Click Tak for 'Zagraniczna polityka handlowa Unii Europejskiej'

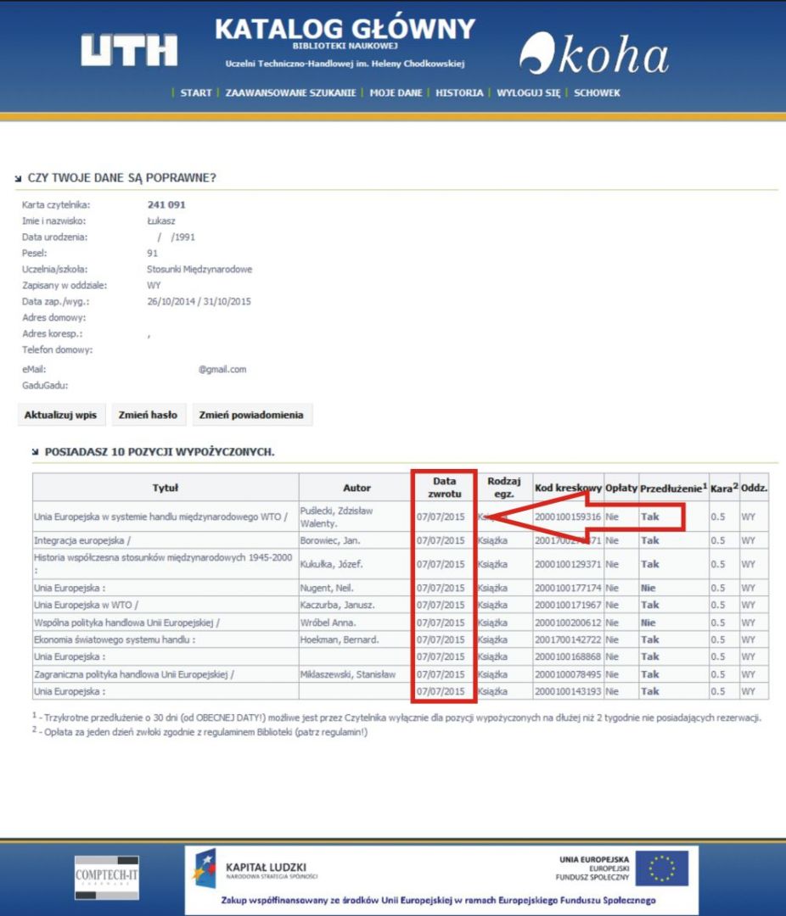tap(649, 674)
